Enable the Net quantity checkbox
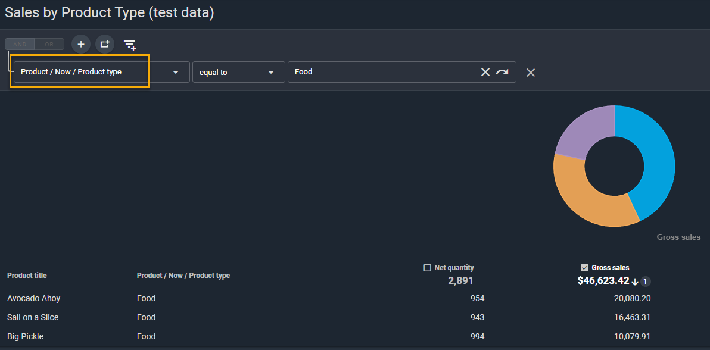The image size is (710, 350). pos(427,268)
